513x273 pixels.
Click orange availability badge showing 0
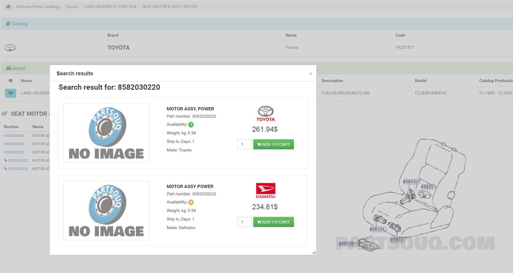(191, 202)
